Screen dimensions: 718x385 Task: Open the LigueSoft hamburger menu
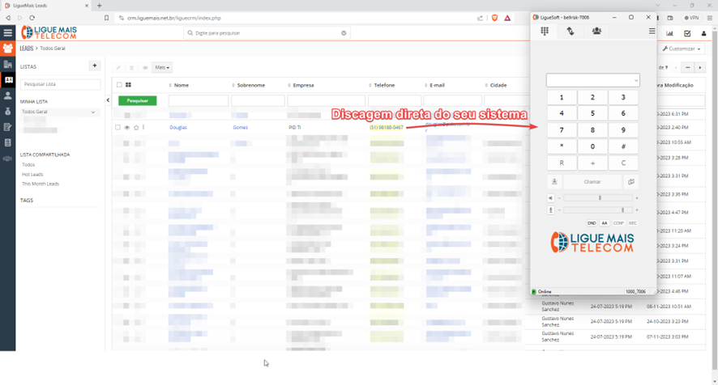652,31
